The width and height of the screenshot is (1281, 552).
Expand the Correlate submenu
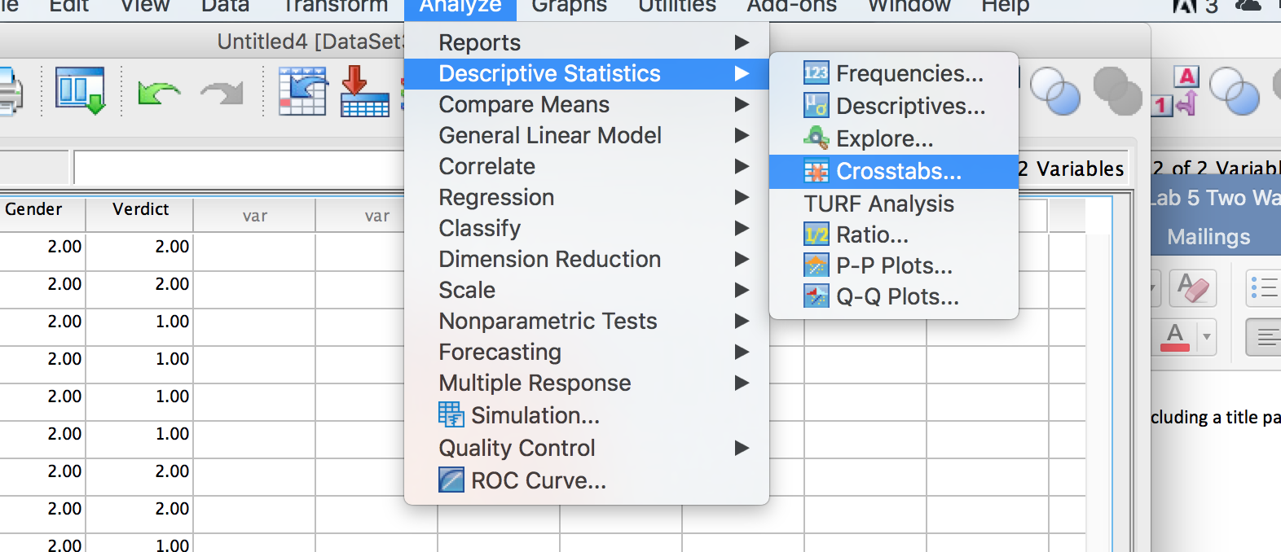[x=742, y=166]
